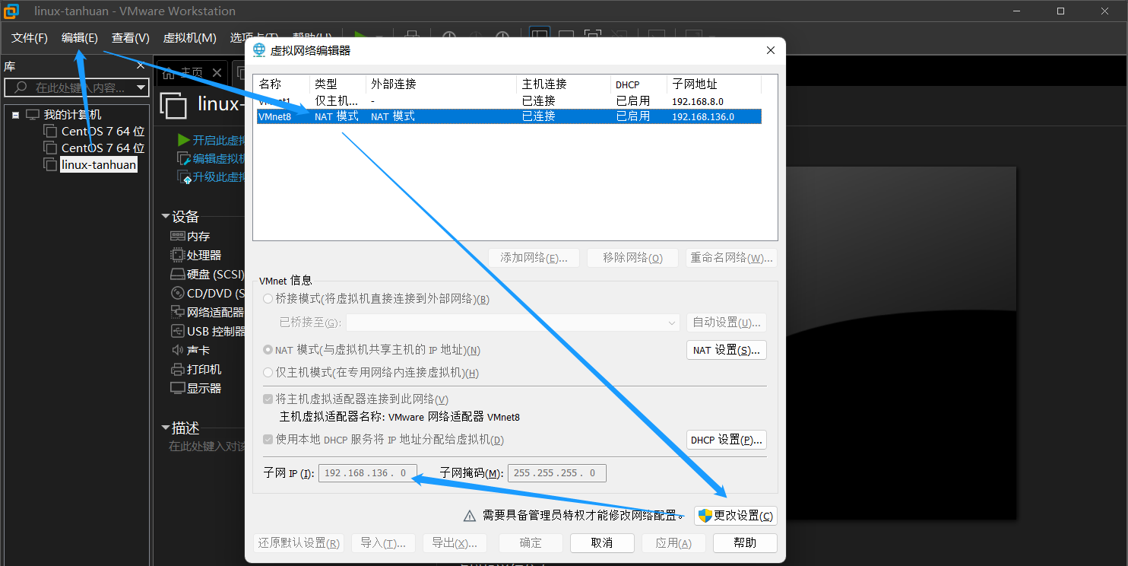The width and height of the screenshot is (1128, 566).
Task: Open the library search dropdown arrow
Action: [x=141, y=87]
